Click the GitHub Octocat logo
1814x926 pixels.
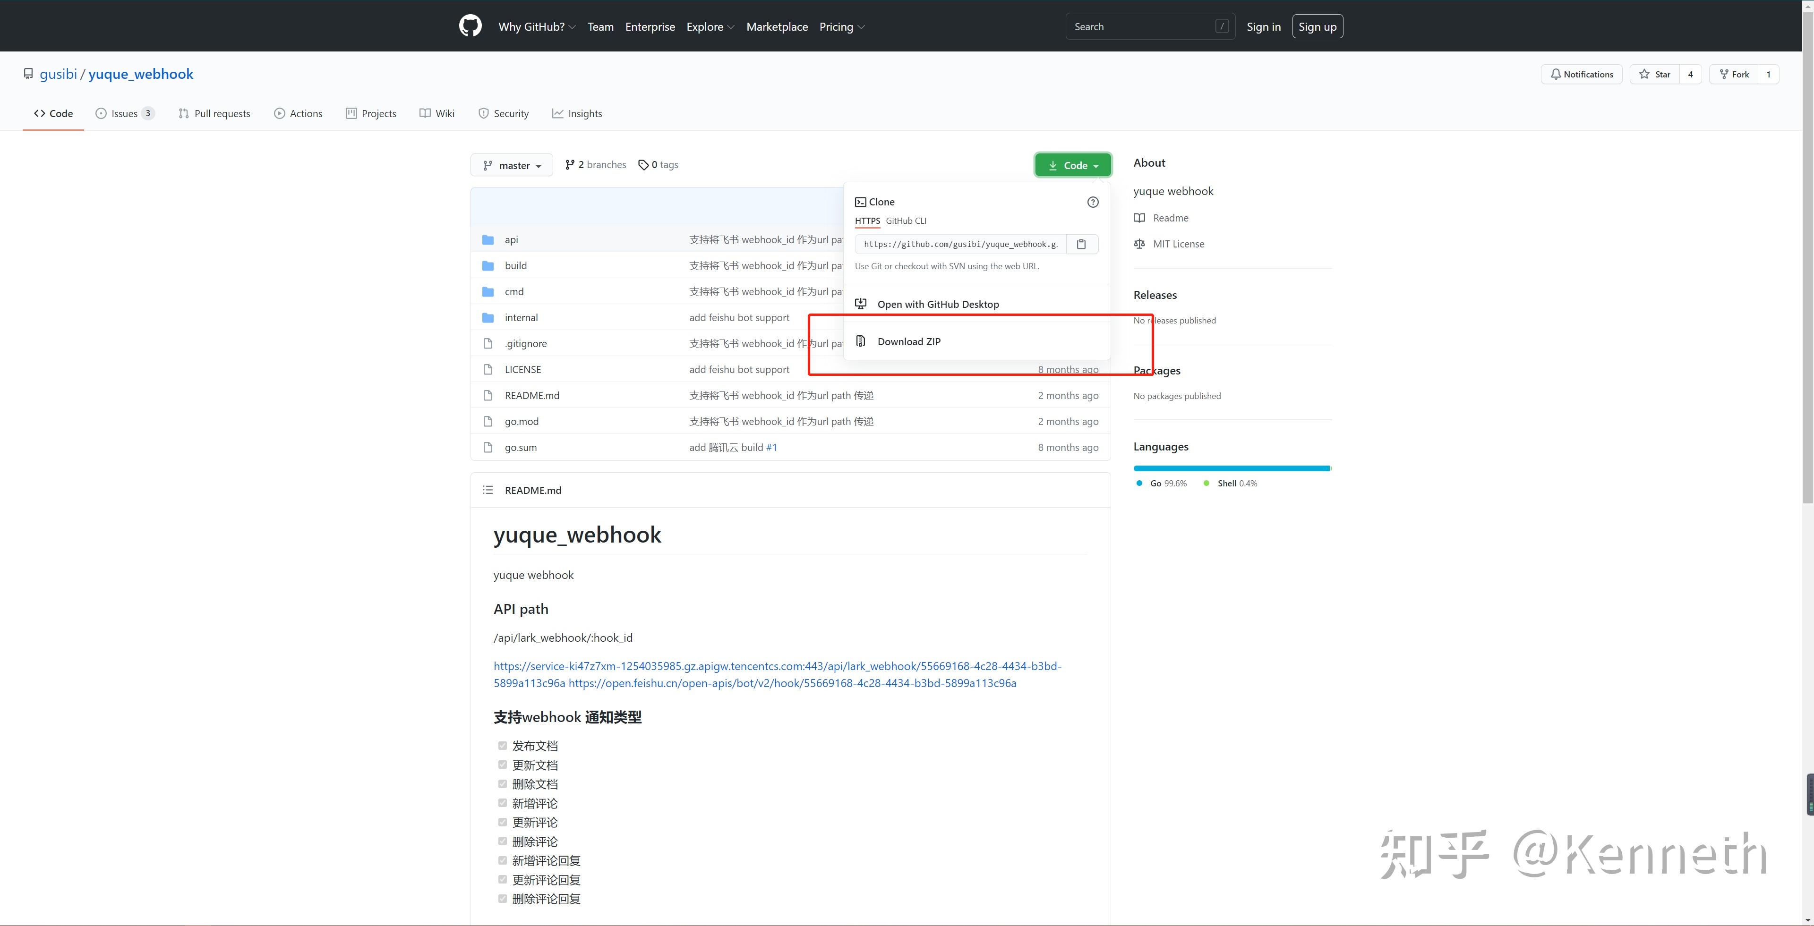(471, 26)
